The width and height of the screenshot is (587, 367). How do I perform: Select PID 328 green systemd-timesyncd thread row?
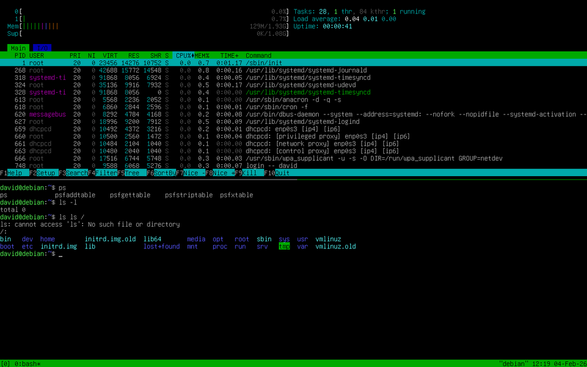(293, 92)
